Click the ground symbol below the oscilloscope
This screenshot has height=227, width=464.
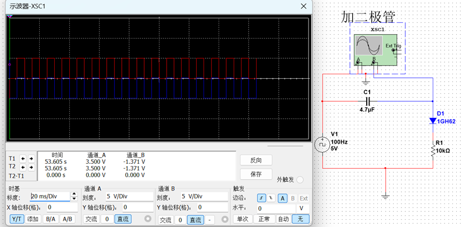click(x=366, y=82)
